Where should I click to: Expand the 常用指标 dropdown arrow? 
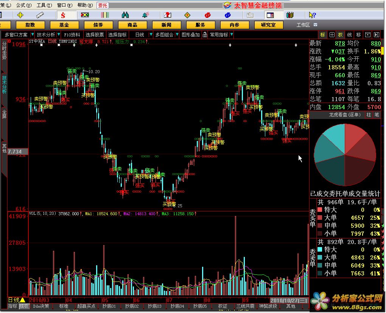click(232, 35)
